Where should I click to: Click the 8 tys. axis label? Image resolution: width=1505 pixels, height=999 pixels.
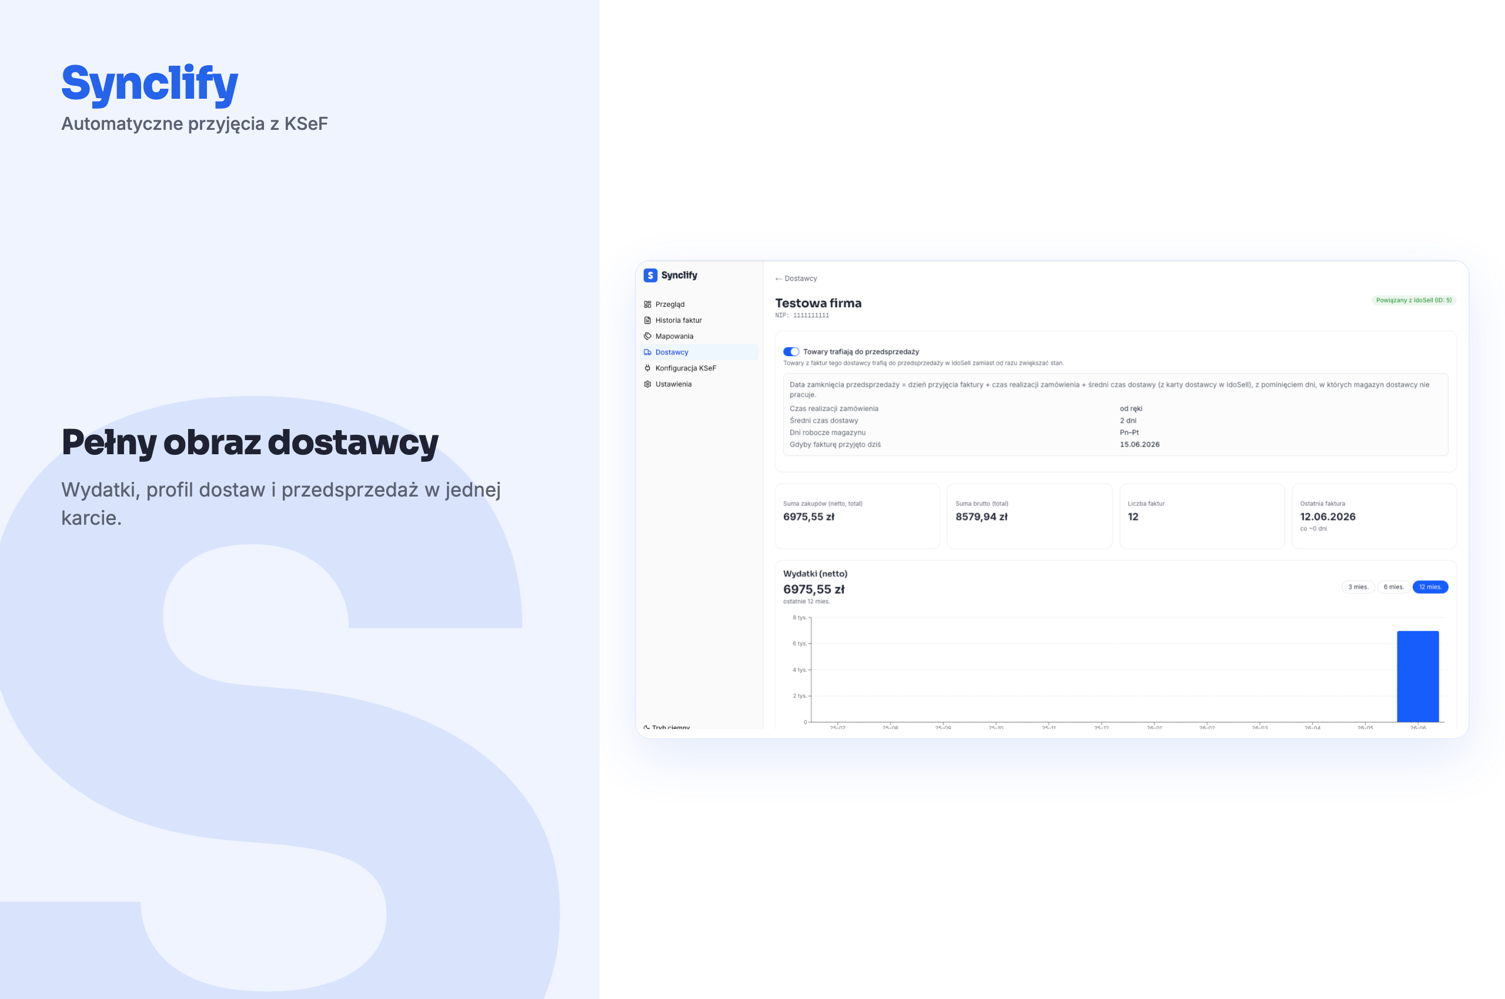(800, 618)
